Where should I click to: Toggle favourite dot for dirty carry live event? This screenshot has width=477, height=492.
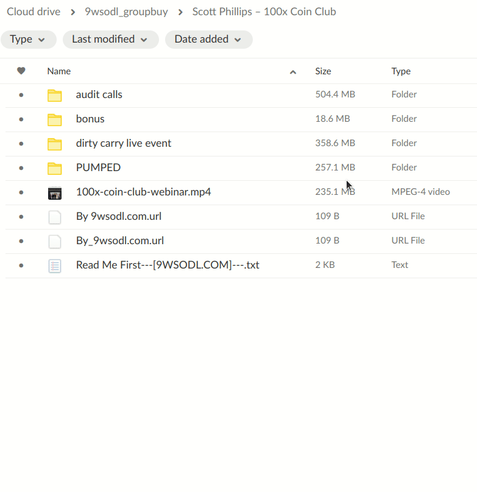pyautogui.click(x=21, y=144)
